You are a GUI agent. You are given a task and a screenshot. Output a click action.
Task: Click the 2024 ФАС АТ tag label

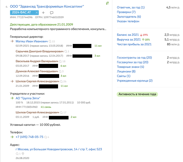click(x=21, y=12)
